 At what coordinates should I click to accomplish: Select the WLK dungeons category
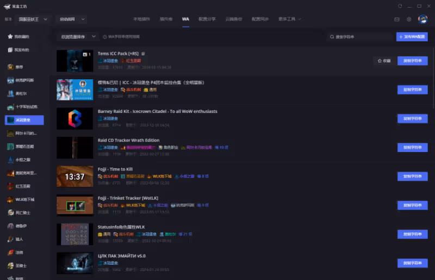21,199
